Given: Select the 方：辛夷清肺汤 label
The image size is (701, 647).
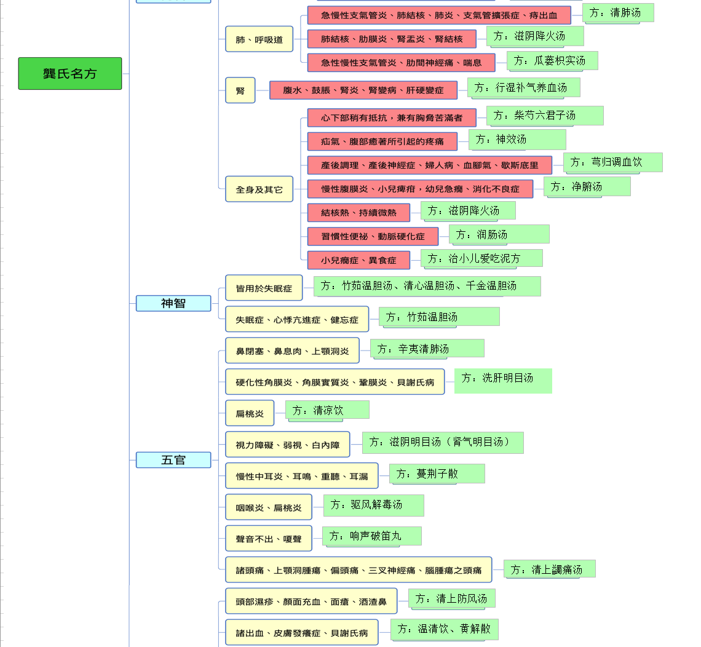Looking at the screenshot, I should pos(427,349).
